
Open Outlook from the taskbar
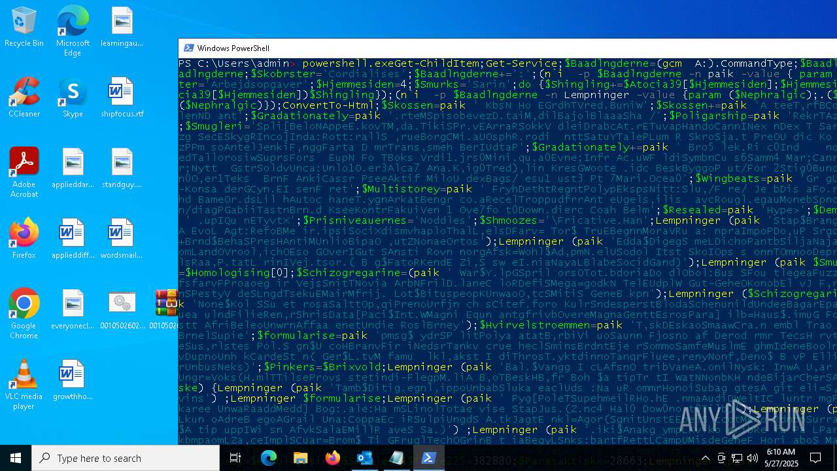(x=365, y=458)
